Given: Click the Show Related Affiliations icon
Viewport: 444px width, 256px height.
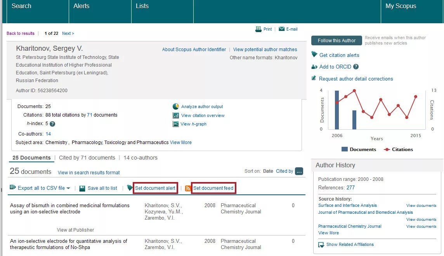Looking at the screenshot, I should [x=321, y=244].
